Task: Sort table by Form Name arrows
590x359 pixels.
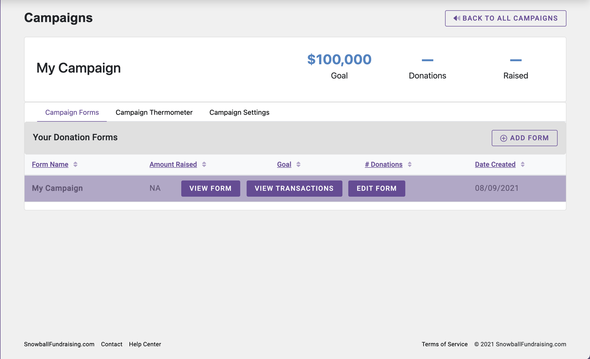Action: (x=75, y=164)
